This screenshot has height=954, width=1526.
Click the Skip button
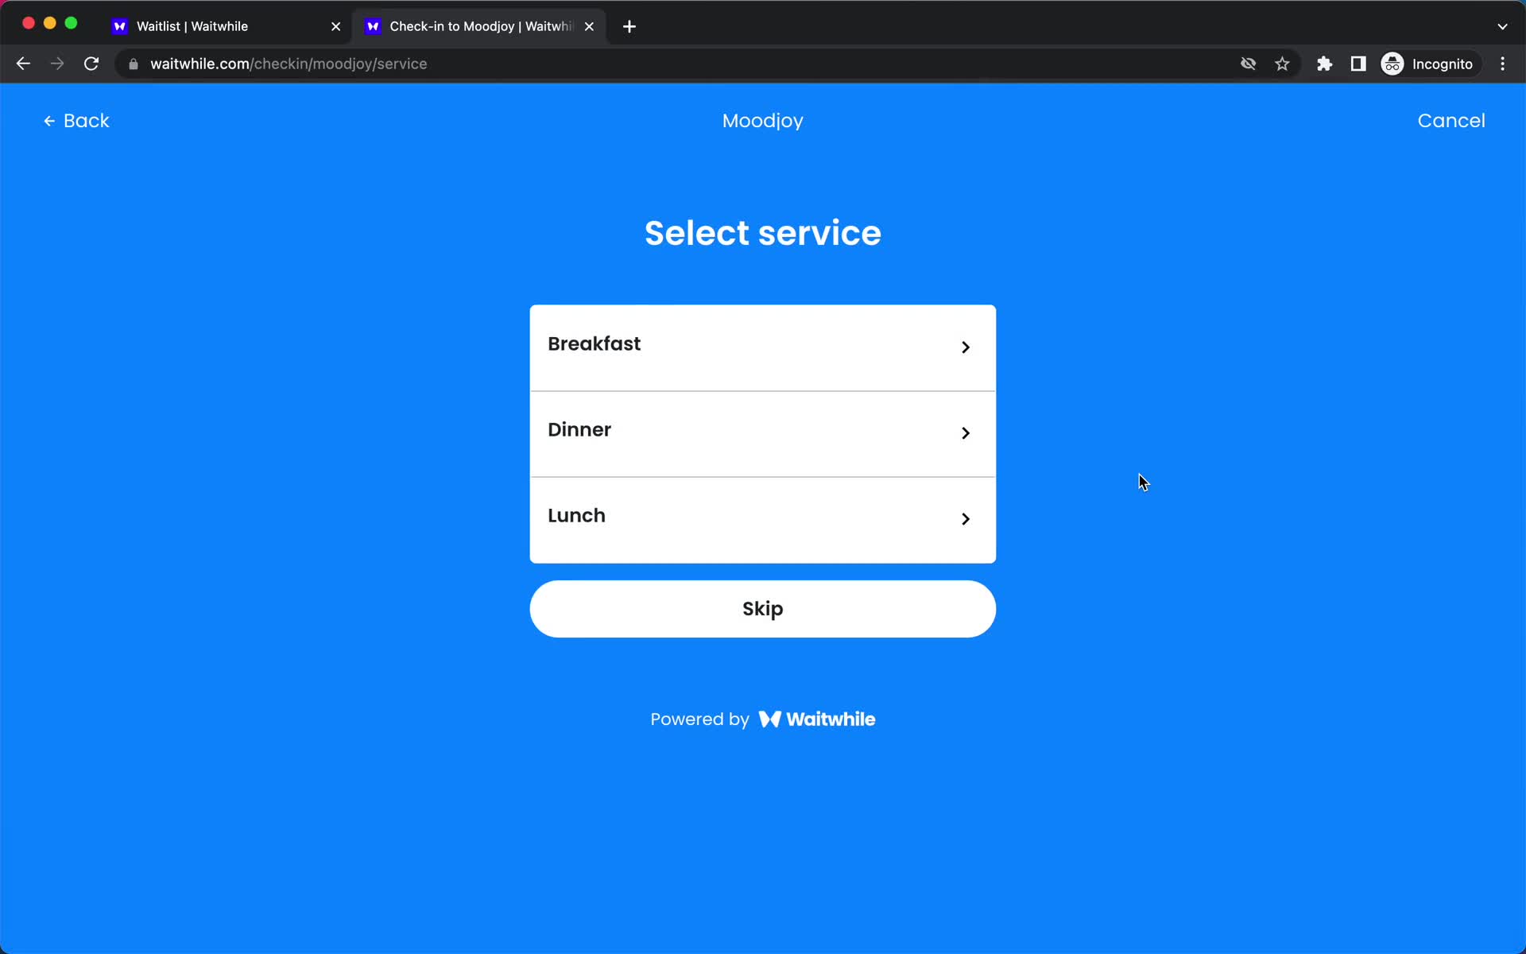pyautogui.click(x=762, y=608)
